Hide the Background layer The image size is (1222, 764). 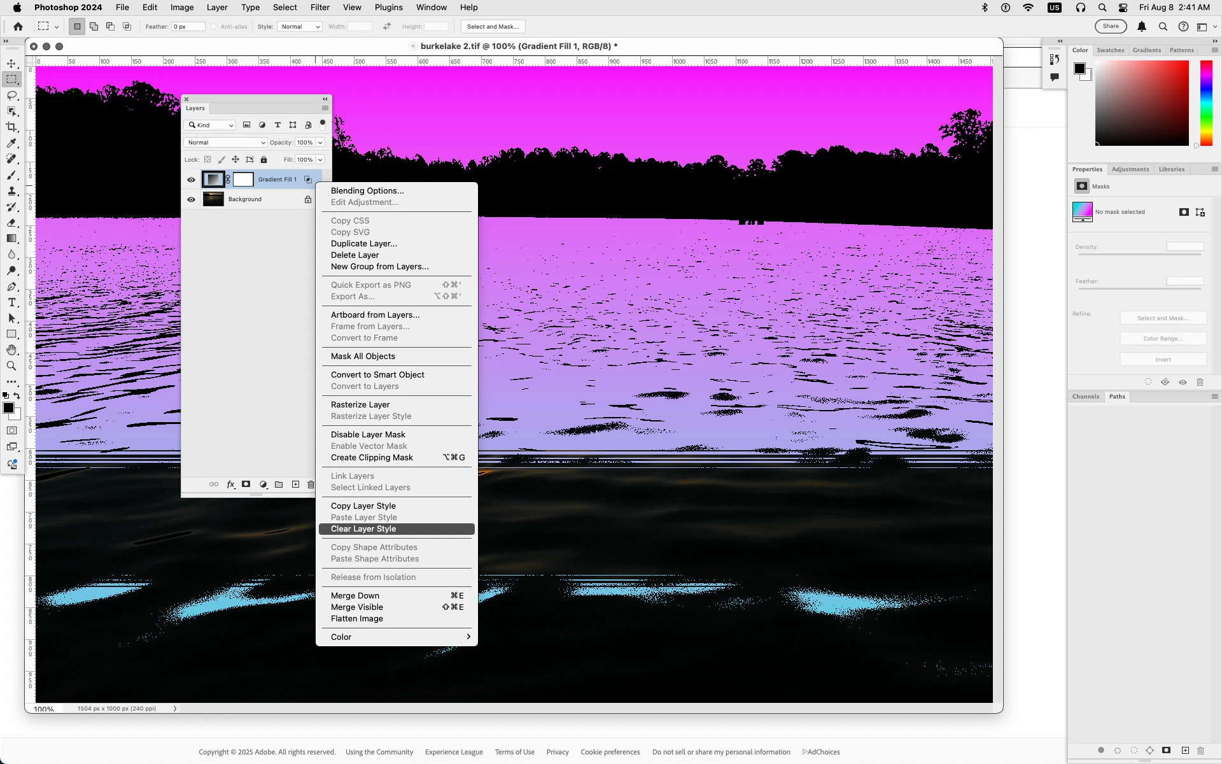point(191,199)
